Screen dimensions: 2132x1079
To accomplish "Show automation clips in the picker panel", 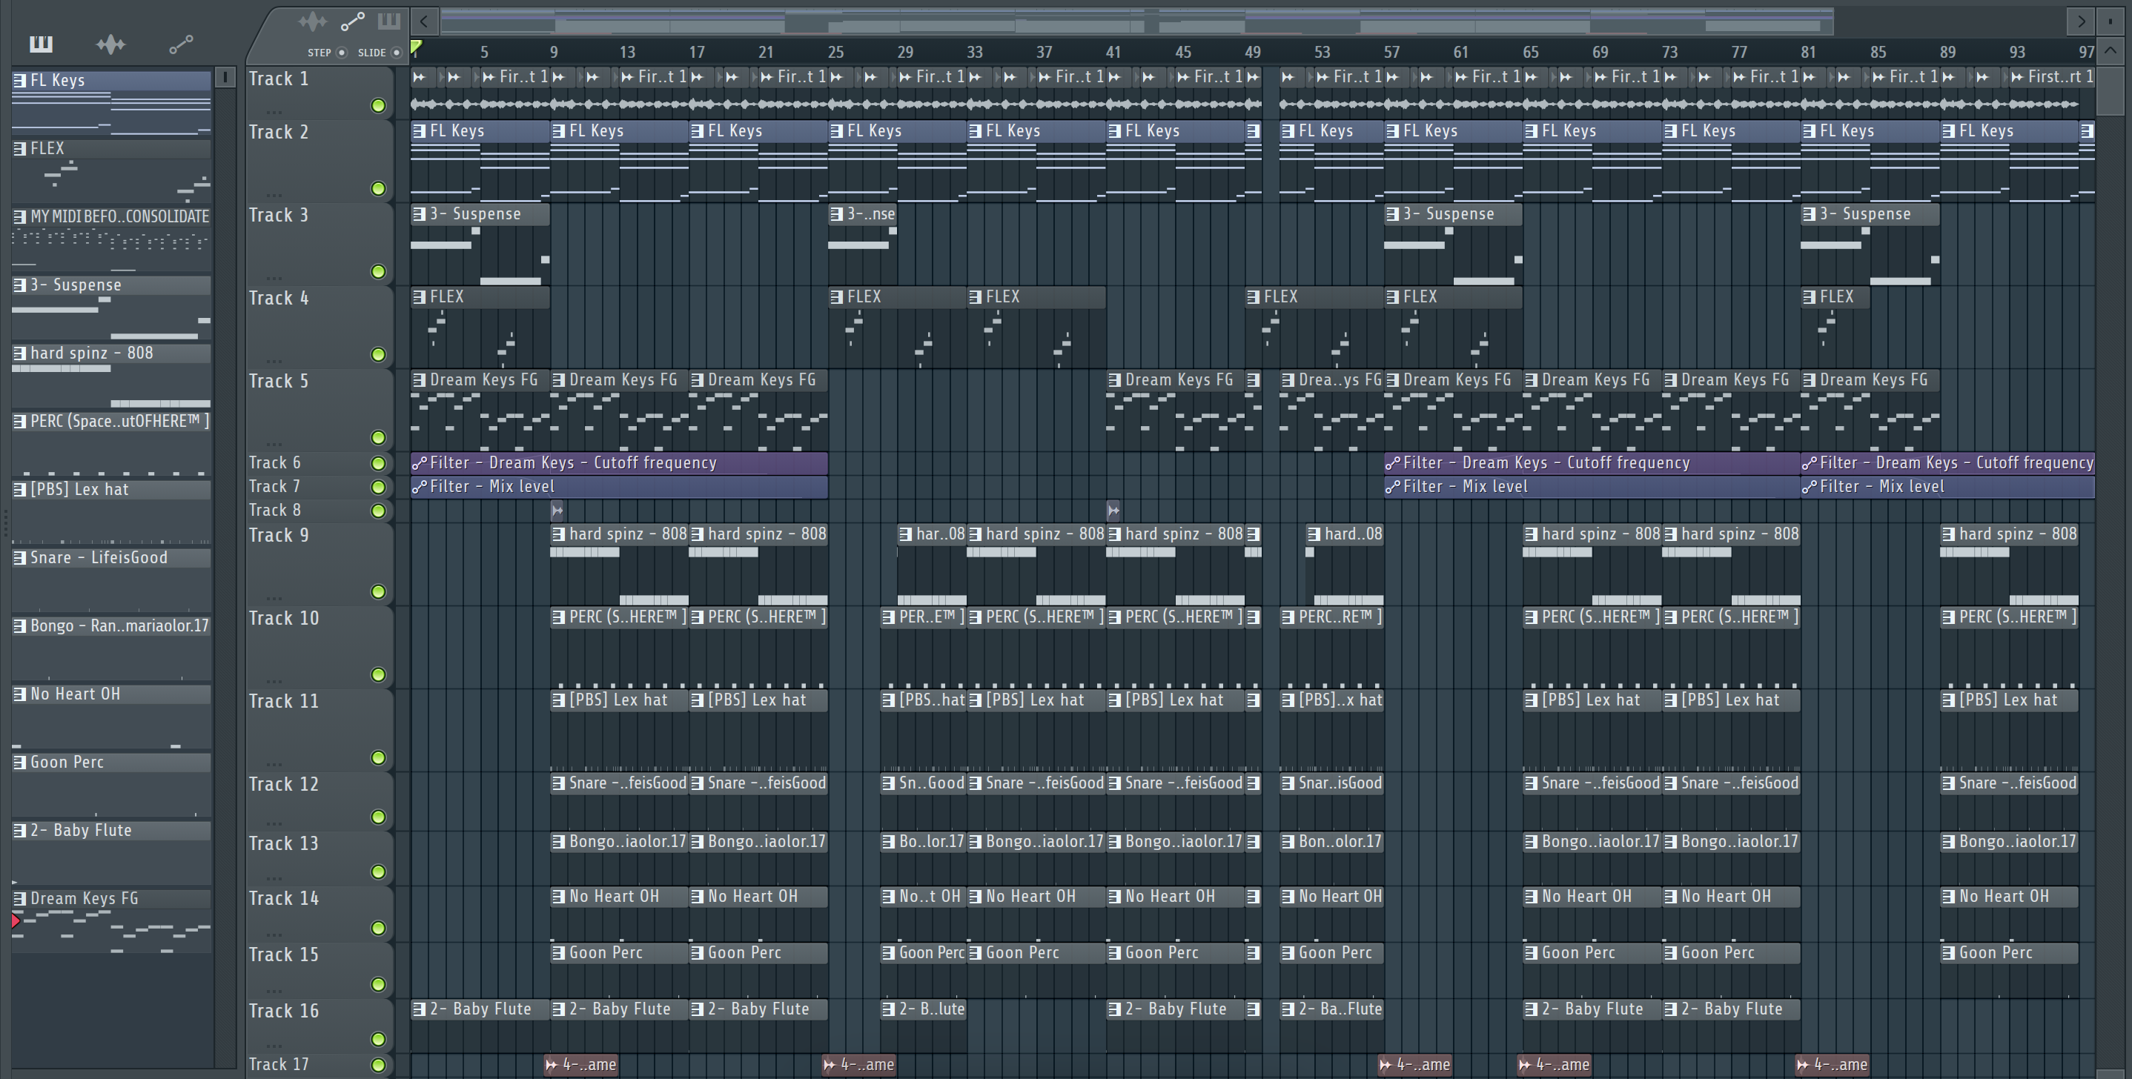I will click(180, 44).
